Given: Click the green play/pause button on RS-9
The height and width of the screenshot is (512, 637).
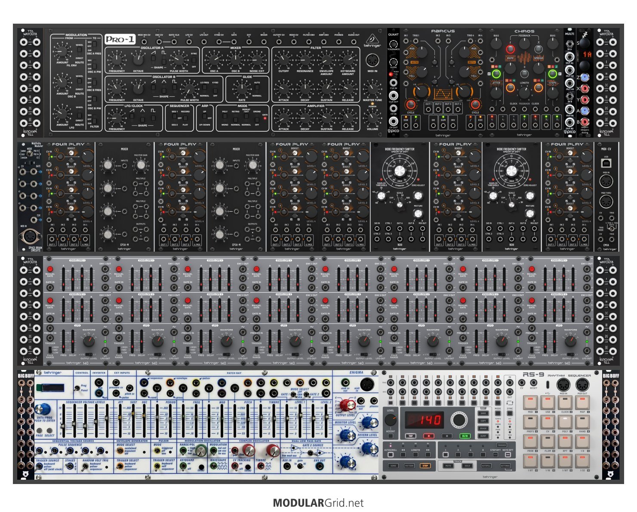Looking at the screenshot, I should tap(465, 436).
